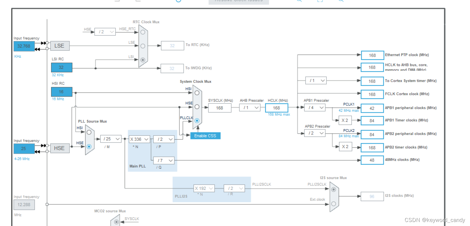470x226 pixels.
Task: Choose HSE in System Clock Mux
Action: click(x=197, y=107)
